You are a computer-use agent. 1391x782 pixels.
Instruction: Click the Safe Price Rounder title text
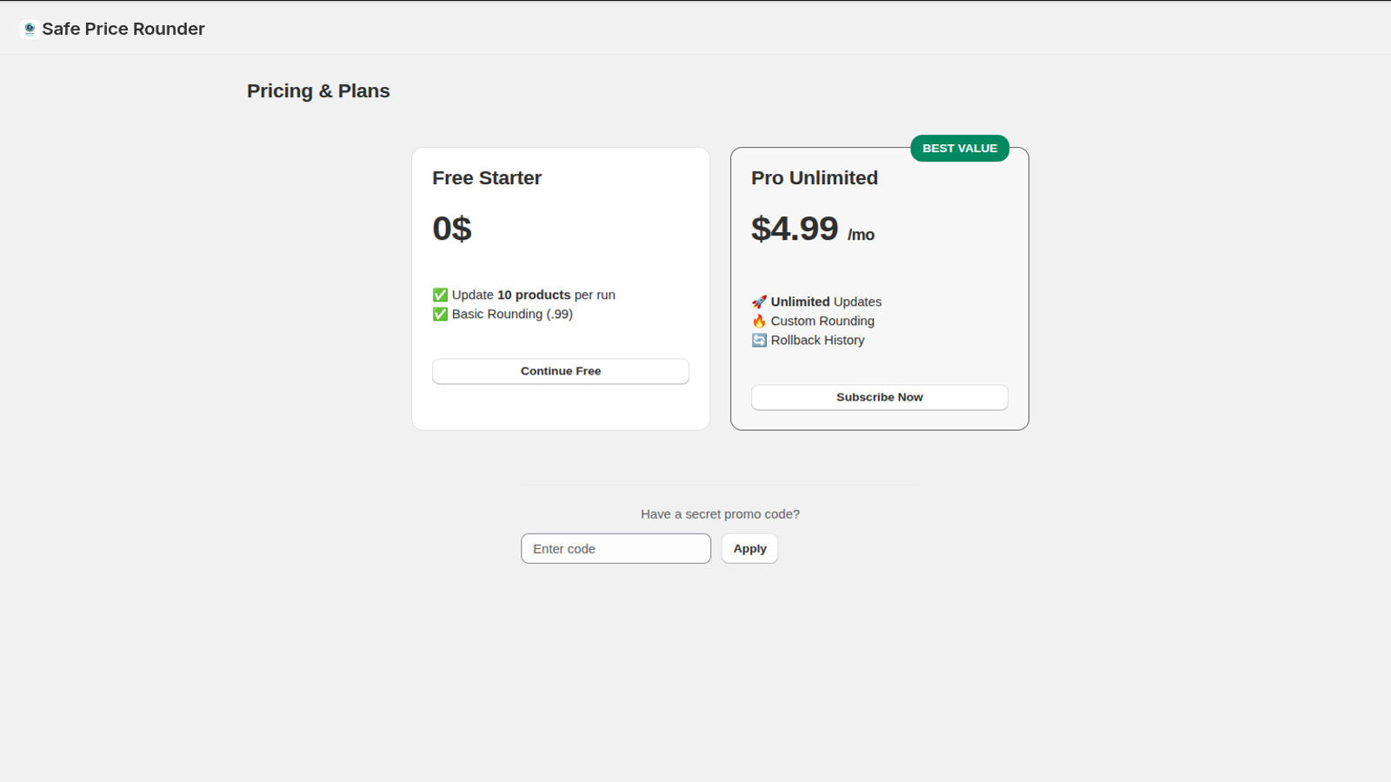click(x=123, y=29)
